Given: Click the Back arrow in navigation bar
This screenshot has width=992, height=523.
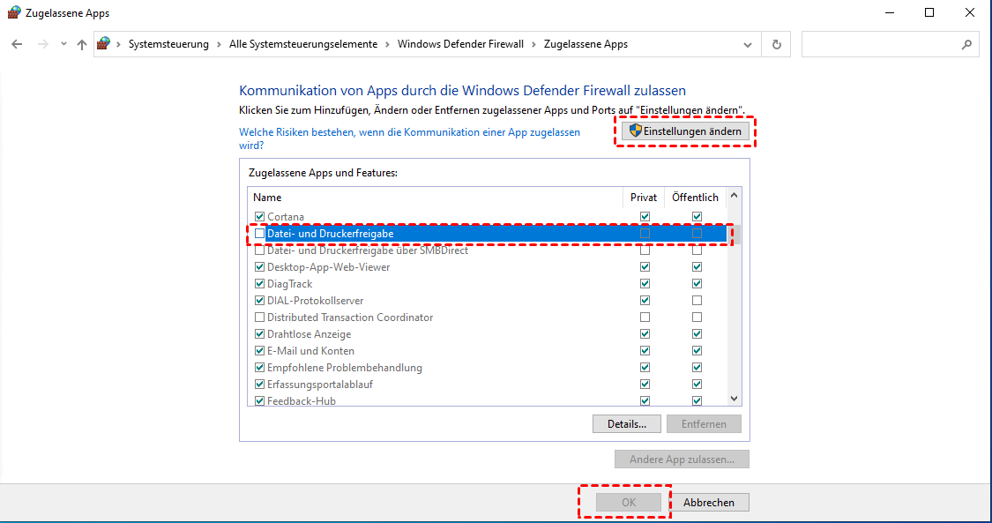Looking at the screenshot, I should pos(17,44).
